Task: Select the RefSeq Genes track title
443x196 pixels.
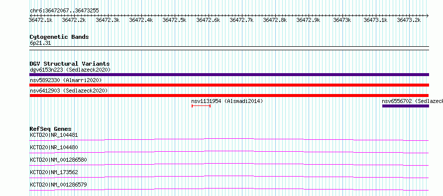Action: 51,129
